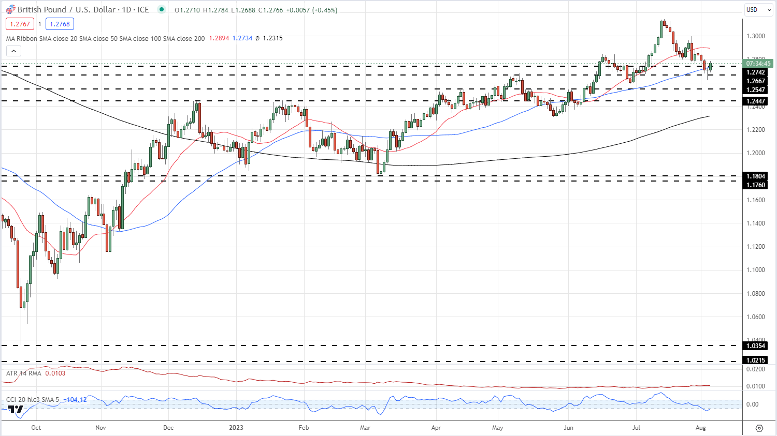Select the CCI 20 hlc3 SMA 5 legend
This screenshot has height=436, width=777.
33,399
